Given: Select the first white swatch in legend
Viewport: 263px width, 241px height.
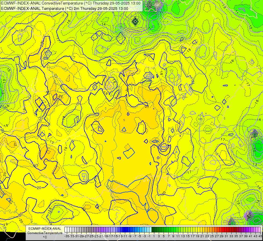Looking at the screenshot, I should point(66,230).
